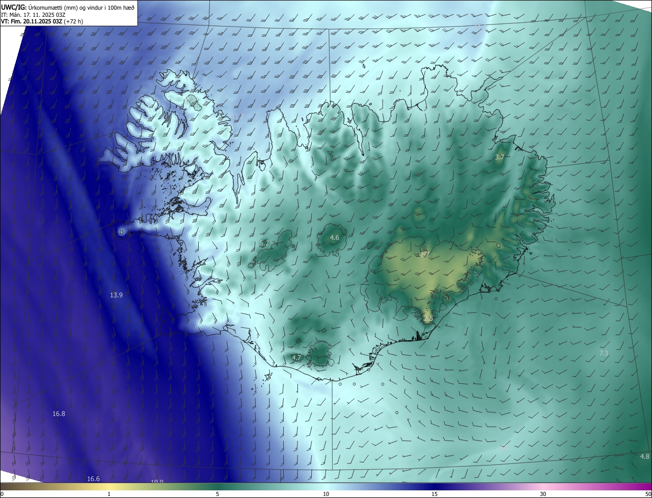Viewport: 652px width, 498px height.
Task: Click the 3.7 value in the northeast
Action: click(499, 157)
